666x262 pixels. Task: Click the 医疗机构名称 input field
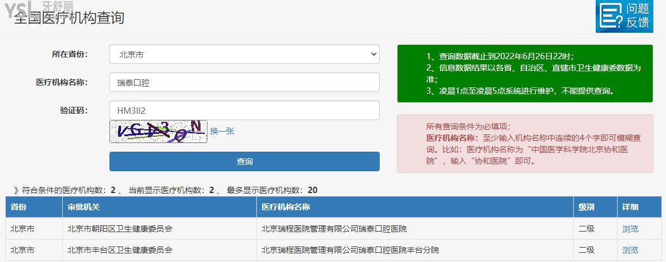pyautogui.click(x=244, y=82)
